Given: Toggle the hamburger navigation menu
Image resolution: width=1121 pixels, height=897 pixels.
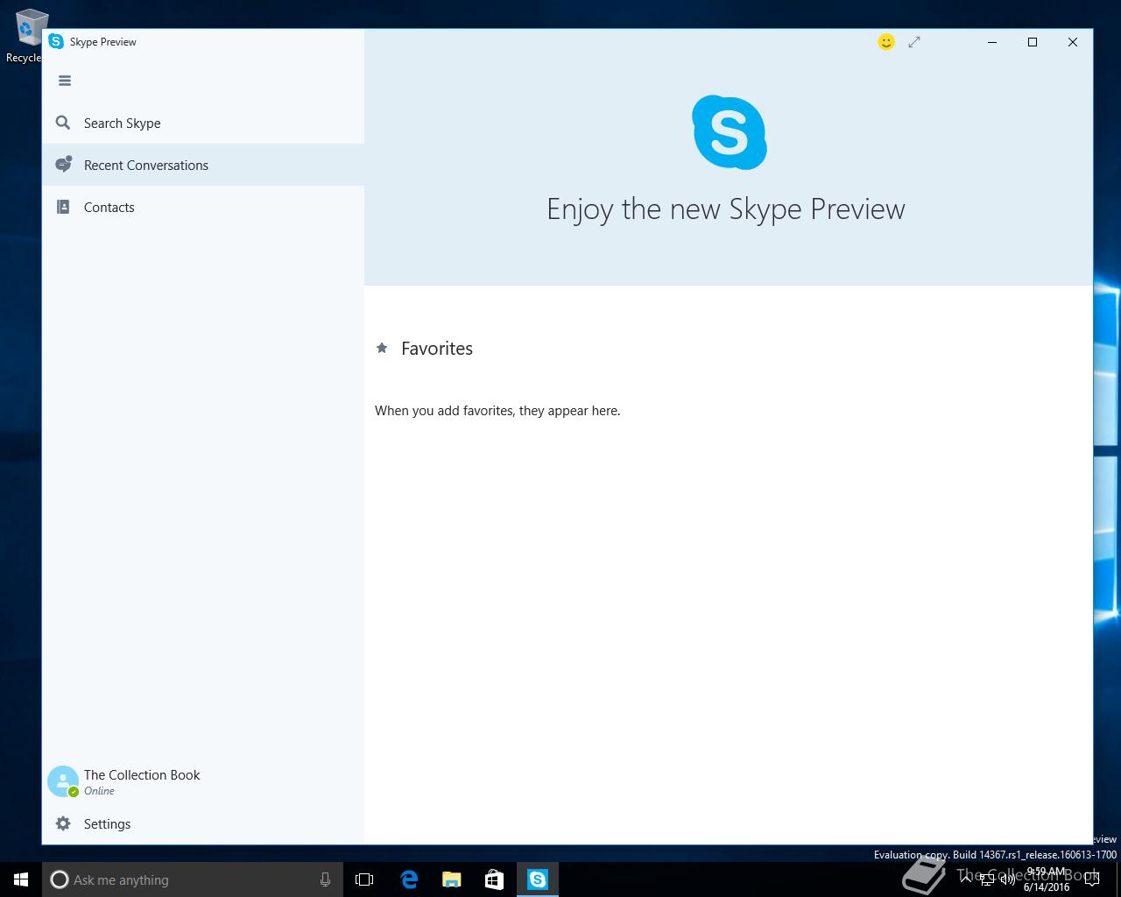Looking at the screenshot, I should click(x=65, y=81).
